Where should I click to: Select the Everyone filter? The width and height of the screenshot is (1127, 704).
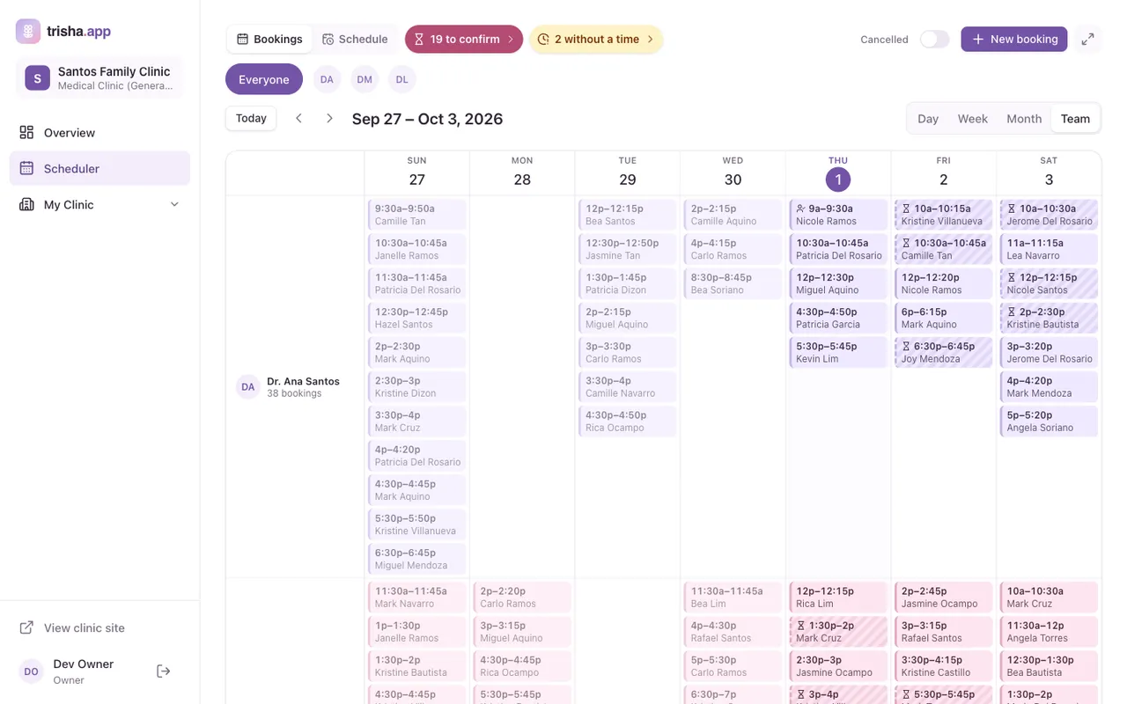click(x=264, y=79)
